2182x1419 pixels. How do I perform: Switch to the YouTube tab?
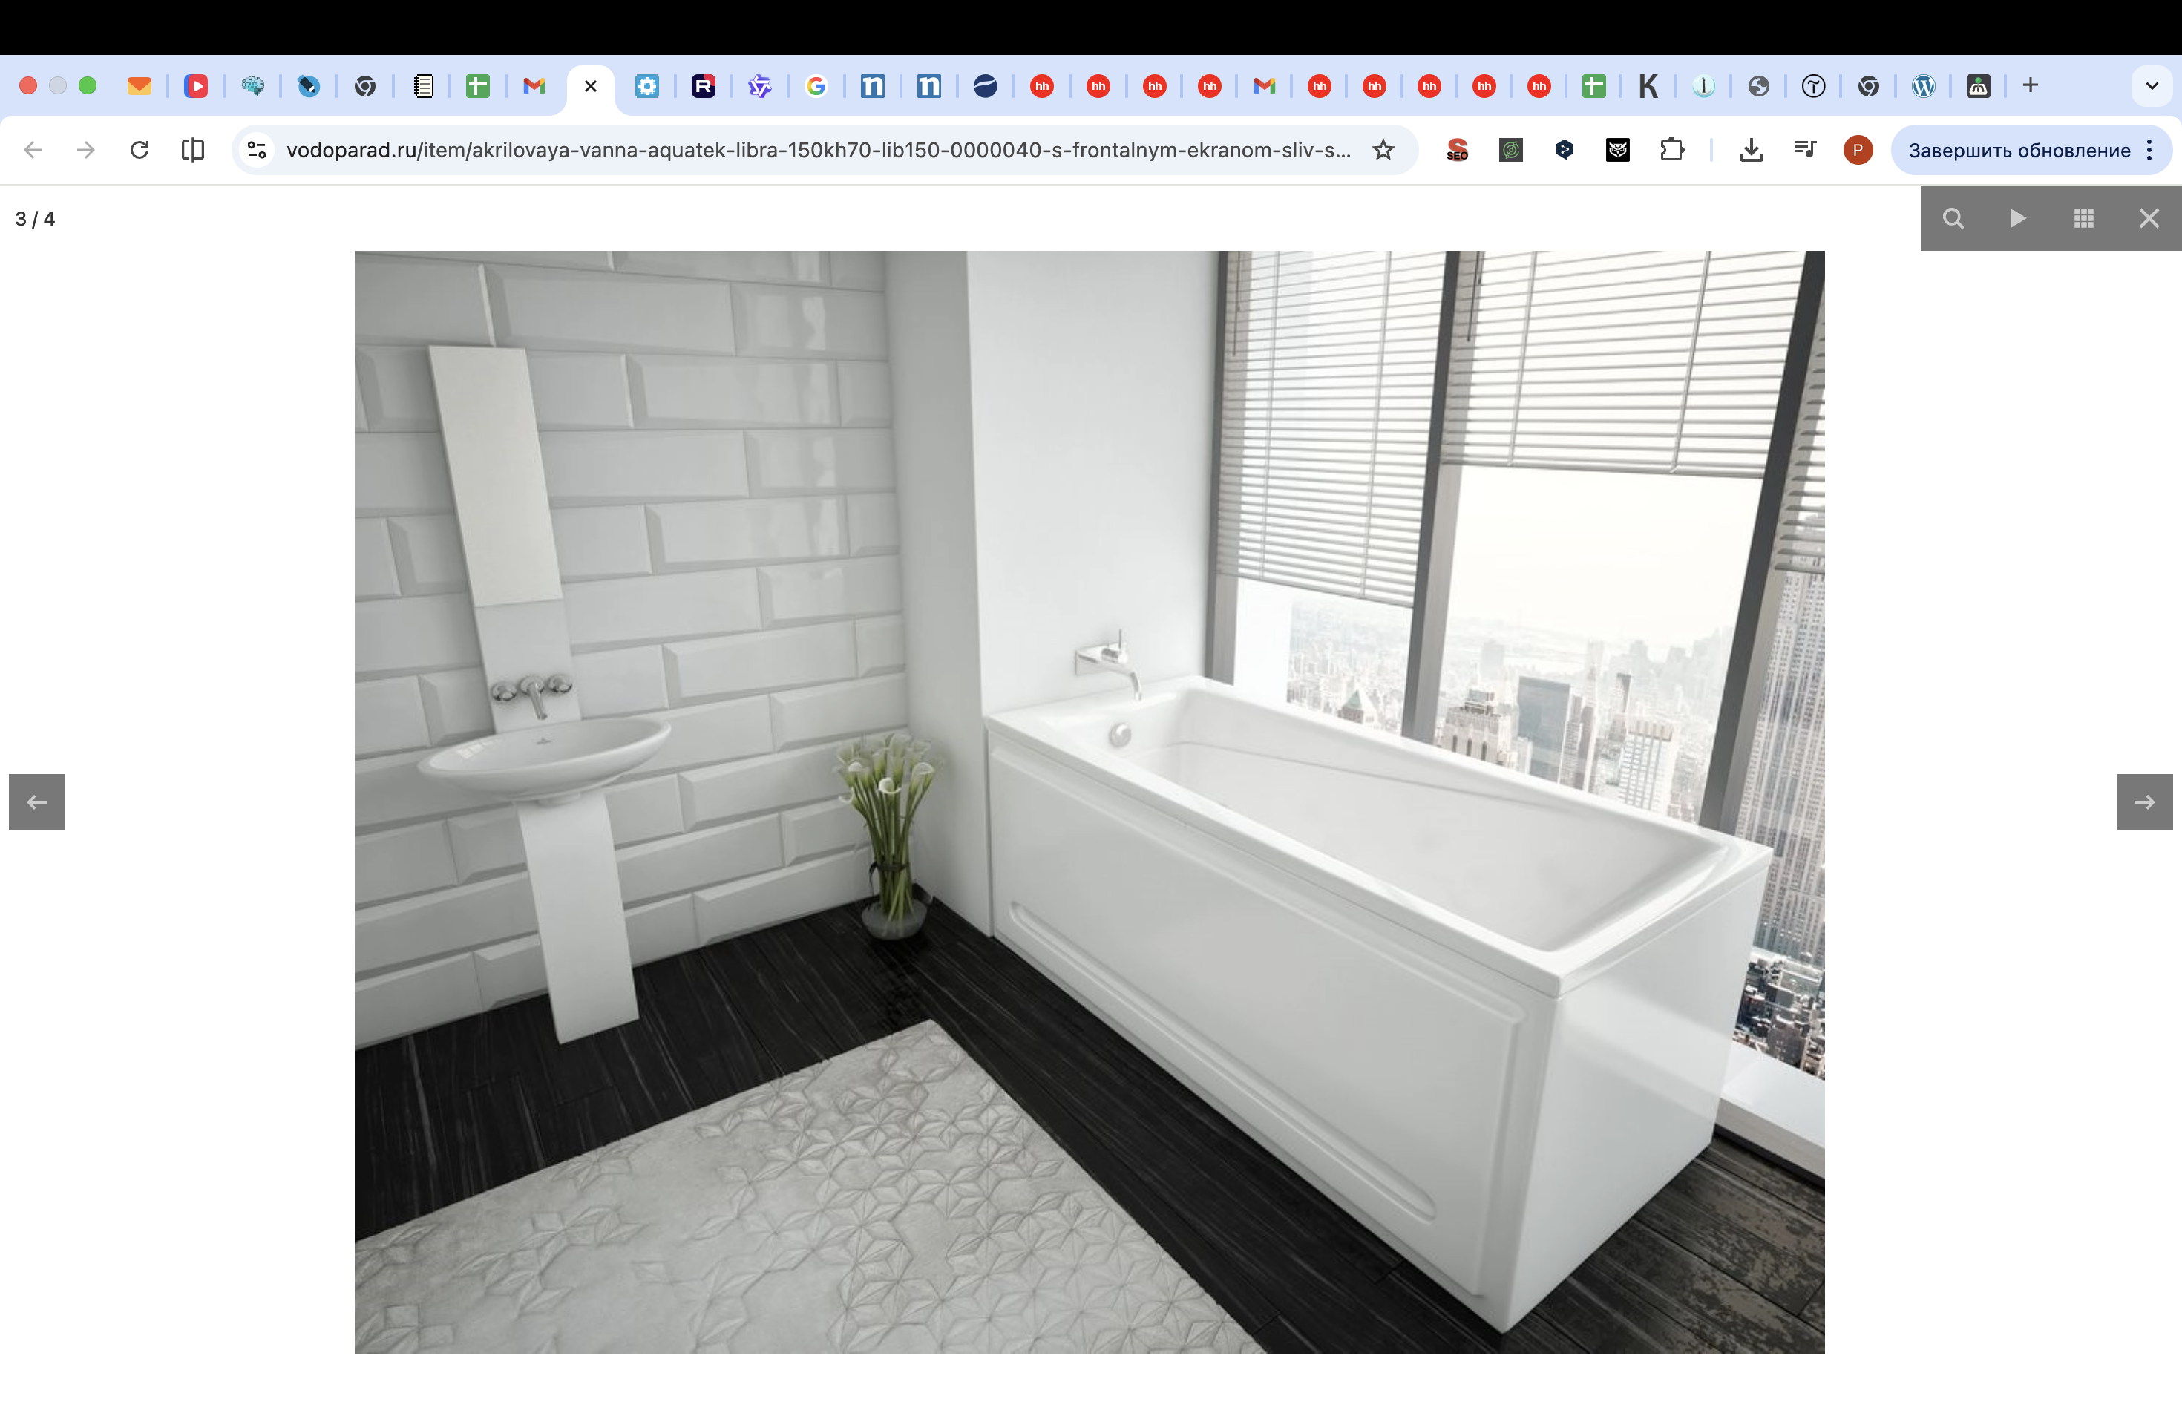click(195, 86)
